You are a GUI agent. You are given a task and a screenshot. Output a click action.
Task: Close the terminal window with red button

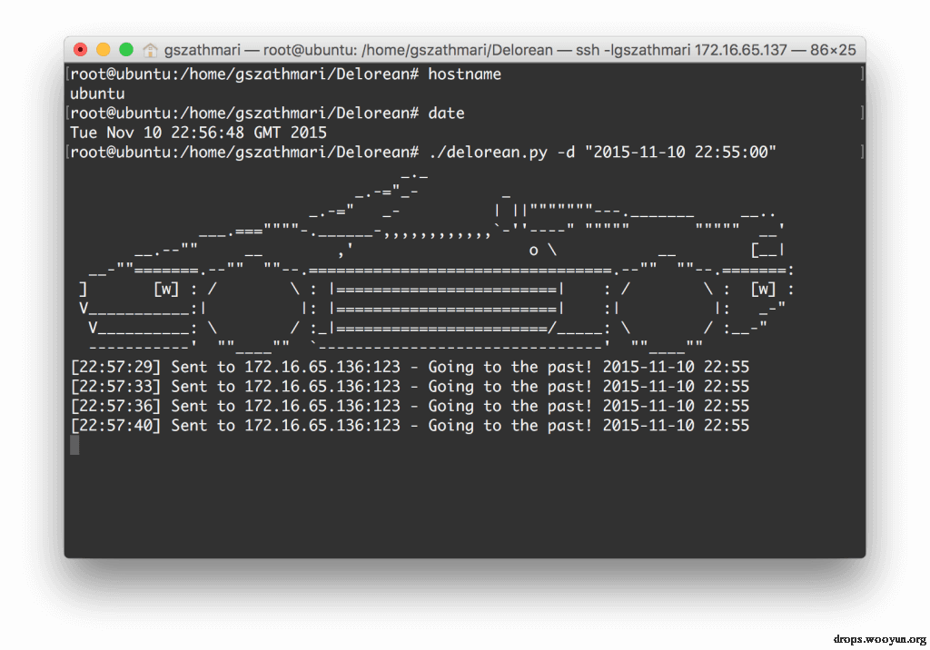pyautogui.click(x=81, y=50)
